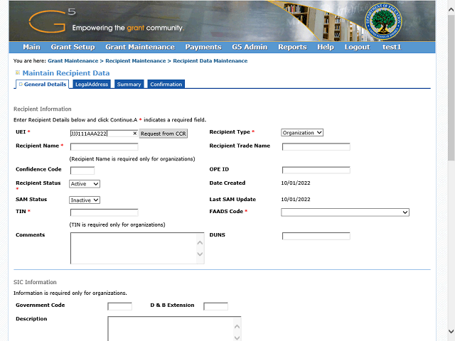
Task: Click the note '(Recipient Name is required only for organizations)'
Action: point(132,159)
